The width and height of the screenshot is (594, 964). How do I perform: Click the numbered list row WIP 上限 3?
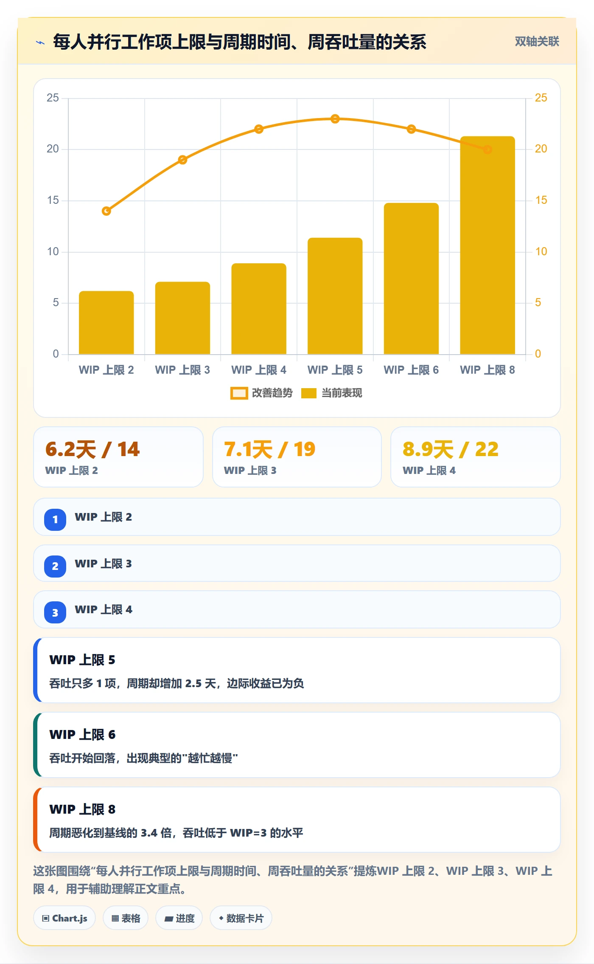tap(297, 564)
